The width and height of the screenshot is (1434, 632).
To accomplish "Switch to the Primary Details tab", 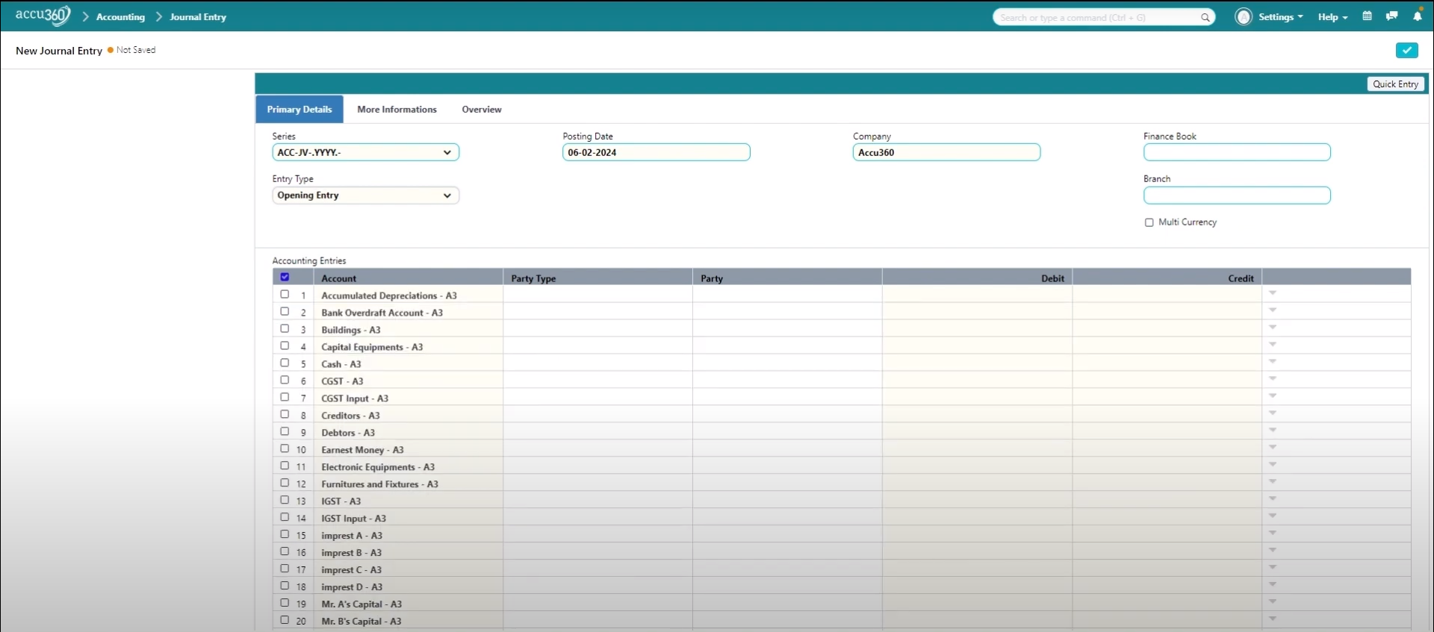I will [299, 109].
